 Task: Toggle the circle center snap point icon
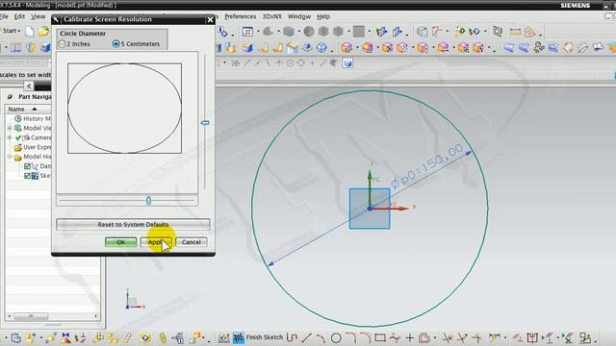point(291,62)
